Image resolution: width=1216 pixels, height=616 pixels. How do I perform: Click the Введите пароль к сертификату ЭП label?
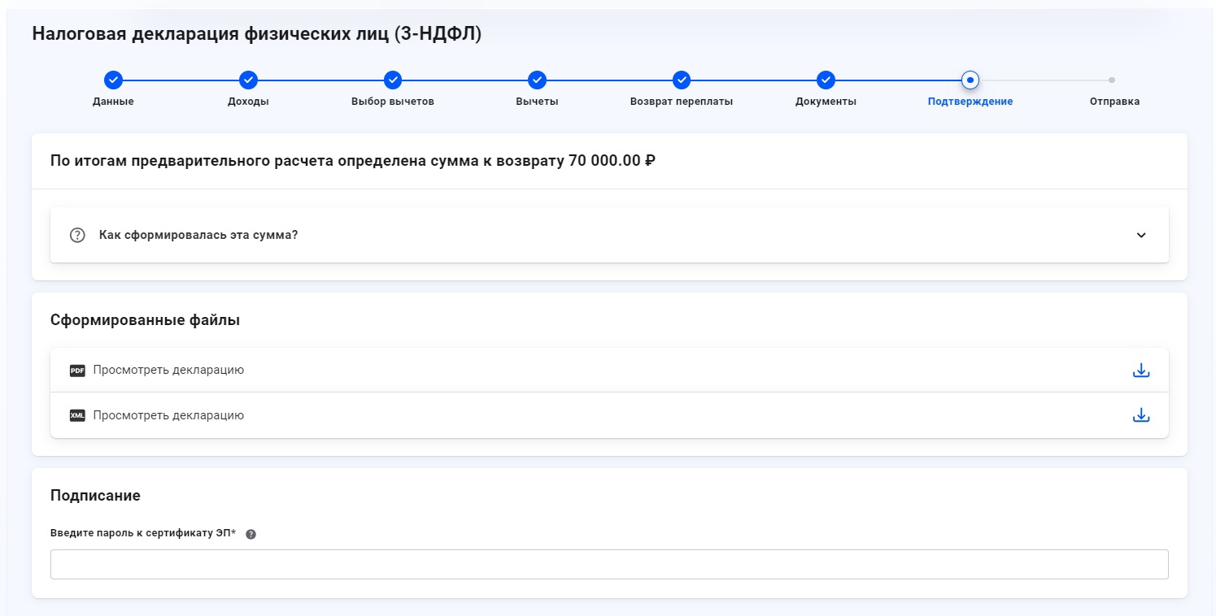coord(143,533)
